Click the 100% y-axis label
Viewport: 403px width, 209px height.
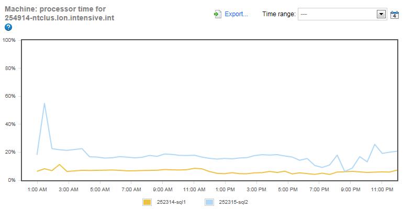tap(9, 40)
